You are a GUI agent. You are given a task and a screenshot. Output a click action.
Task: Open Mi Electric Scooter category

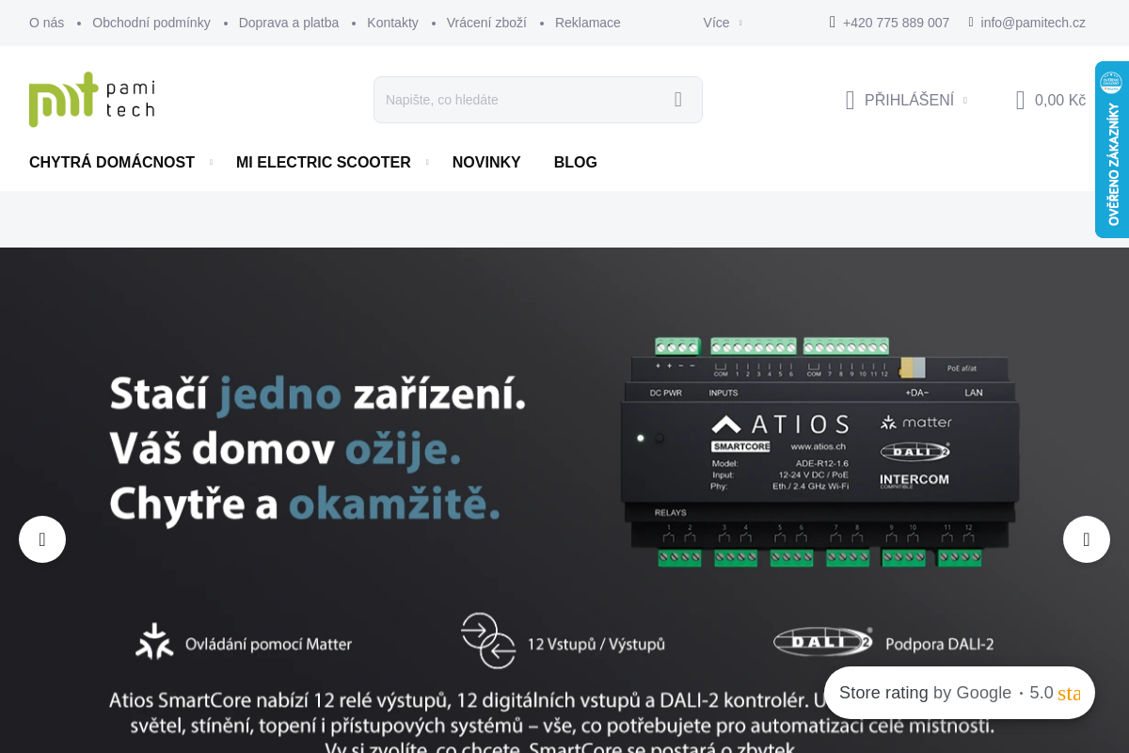(x=324, y=163)
